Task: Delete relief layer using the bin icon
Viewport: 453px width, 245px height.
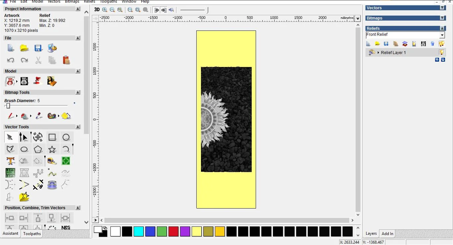Action: point(432,44)
